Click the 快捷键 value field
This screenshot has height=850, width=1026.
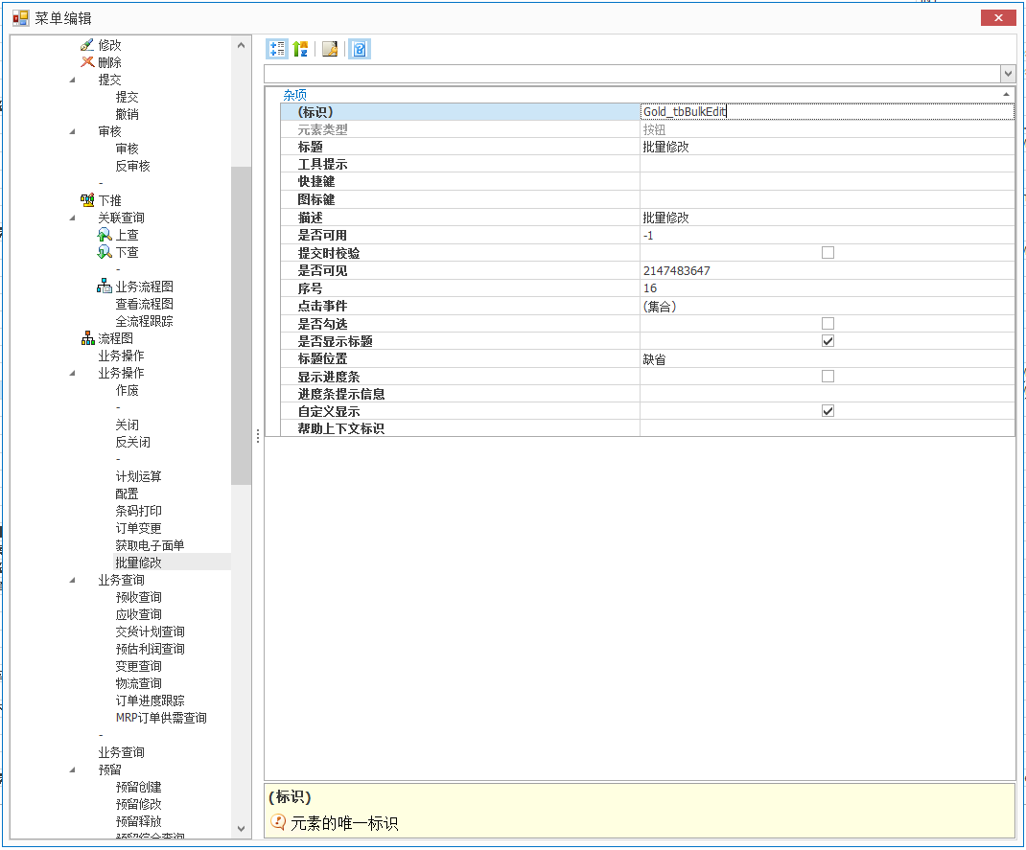point(828,182)
